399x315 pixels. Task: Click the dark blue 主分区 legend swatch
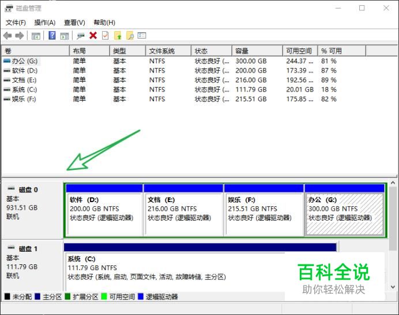click(37, 296)
